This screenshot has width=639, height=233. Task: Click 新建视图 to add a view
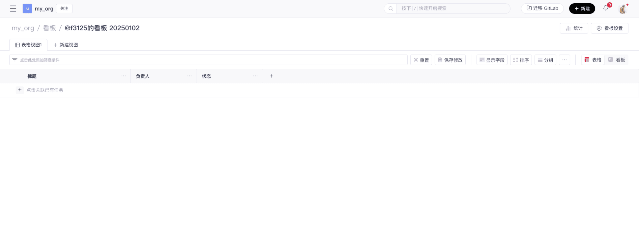click(66, 45)
